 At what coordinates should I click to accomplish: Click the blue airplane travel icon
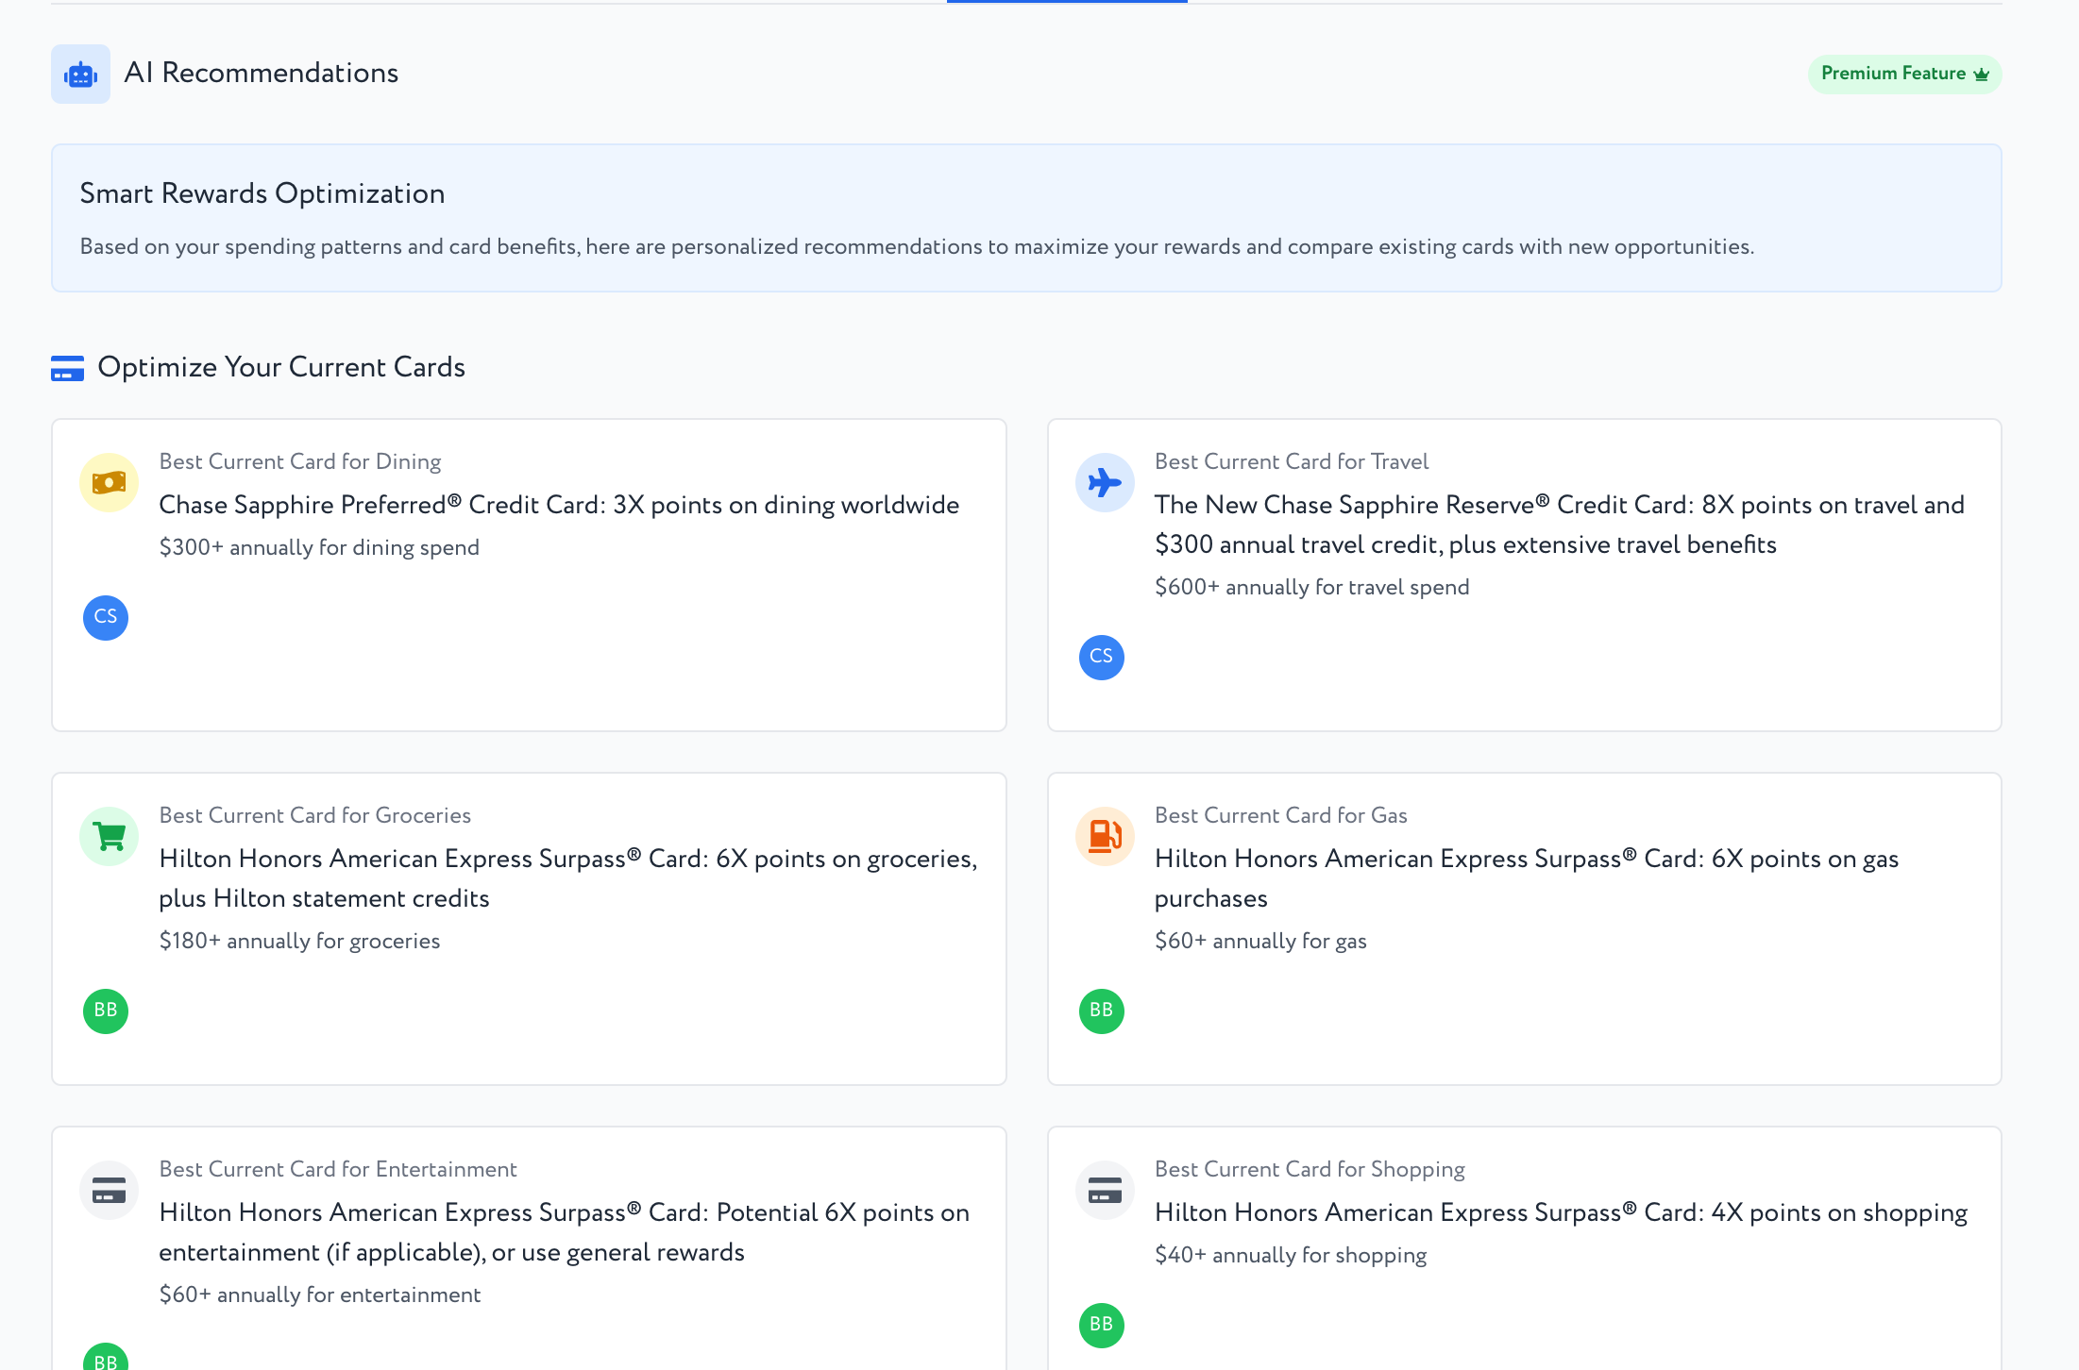point(1104,483)
